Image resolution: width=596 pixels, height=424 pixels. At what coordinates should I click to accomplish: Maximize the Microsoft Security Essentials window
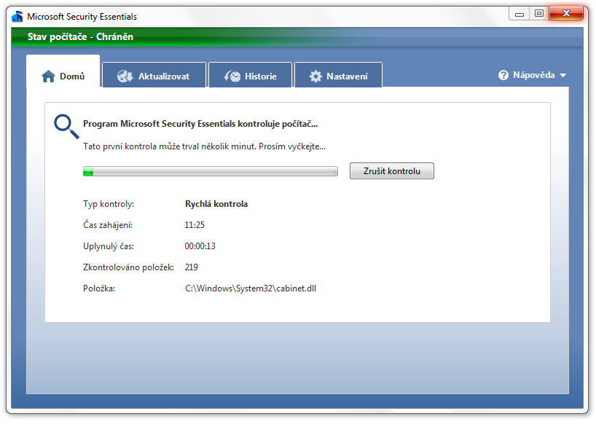[x=539, y=14]
